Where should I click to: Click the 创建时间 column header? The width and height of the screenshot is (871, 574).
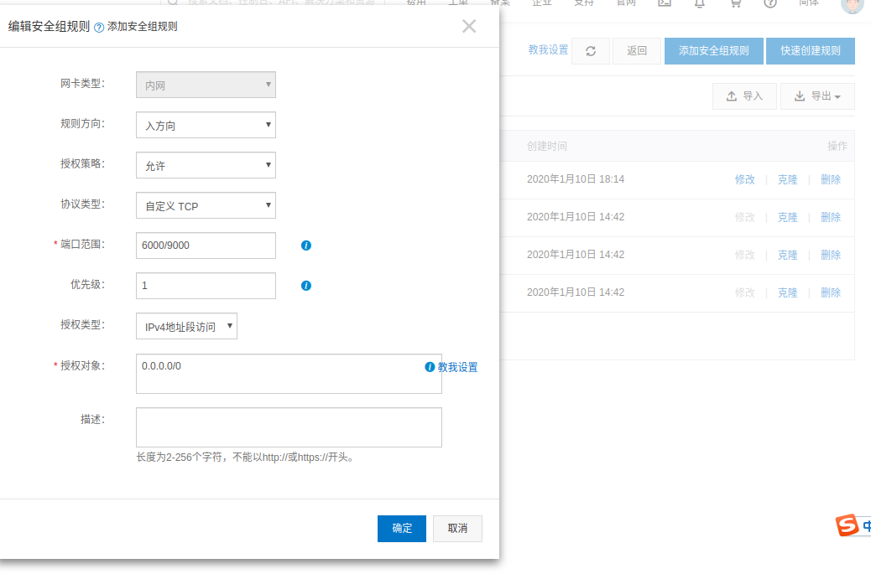pos(546,147)
